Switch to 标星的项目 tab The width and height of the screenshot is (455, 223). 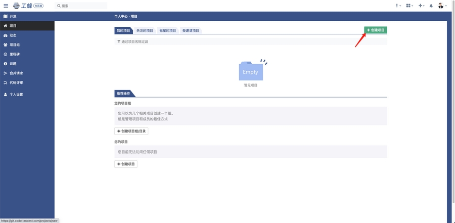point(168,30)
